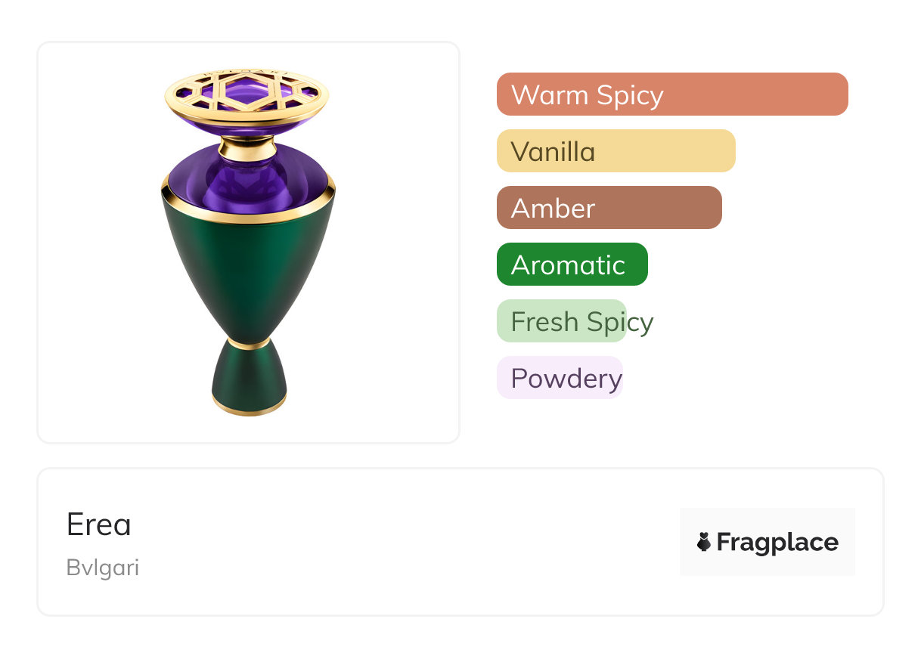Click the Fragplace perfume bottle logo icon
This screenshot has width=921, height=653.
(704, 542)
